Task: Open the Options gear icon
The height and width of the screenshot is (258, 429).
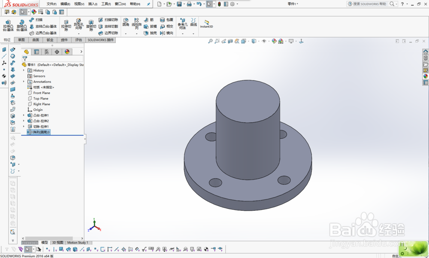Action: pyautogui.click(x=232, y=4)
